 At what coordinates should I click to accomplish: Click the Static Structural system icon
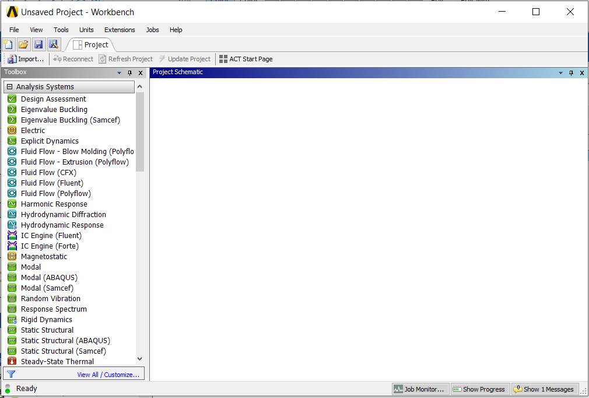click(x=12, y=330)
